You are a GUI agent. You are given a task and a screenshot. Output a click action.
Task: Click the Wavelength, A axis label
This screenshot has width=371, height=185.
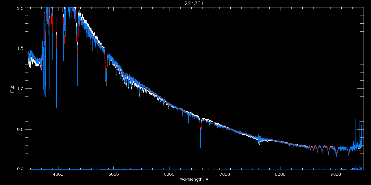coord(194,179)
